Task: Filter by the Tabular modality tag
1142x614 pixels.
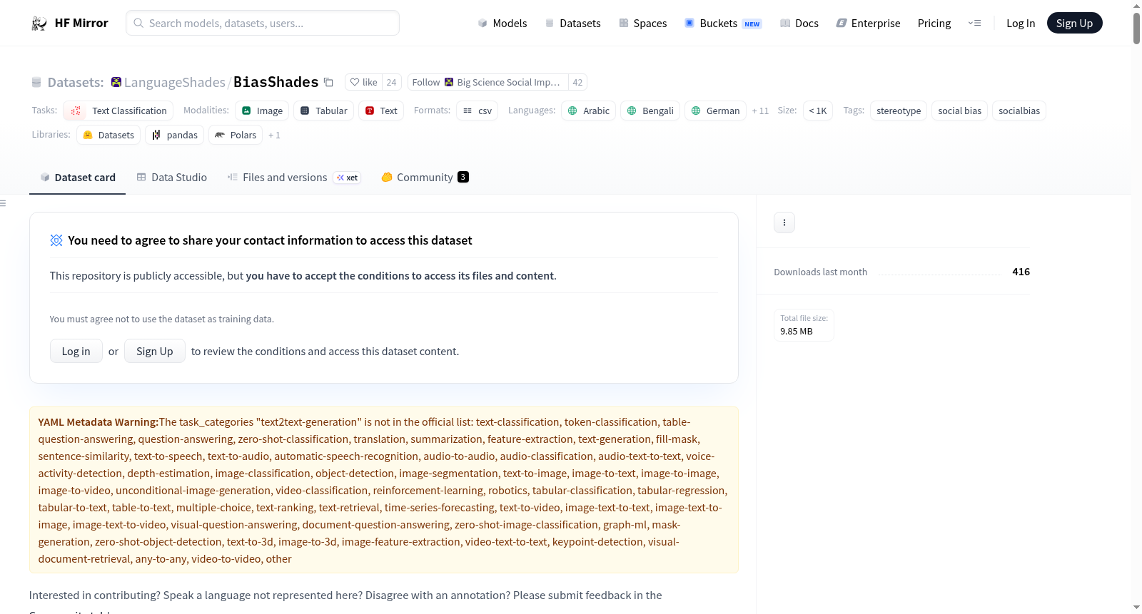Action: click(323, 111)
